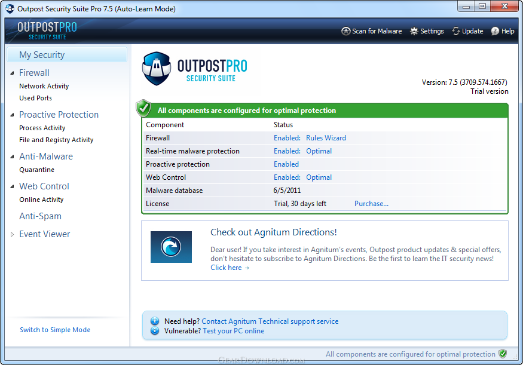Click the green shield checkmark status icon
523x365 pixels.
(144, 108)
